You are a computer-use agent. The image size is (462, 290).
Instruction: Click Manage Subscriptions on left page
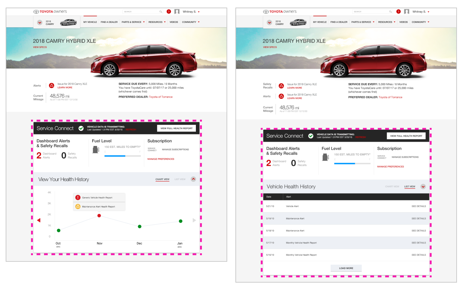175,149
